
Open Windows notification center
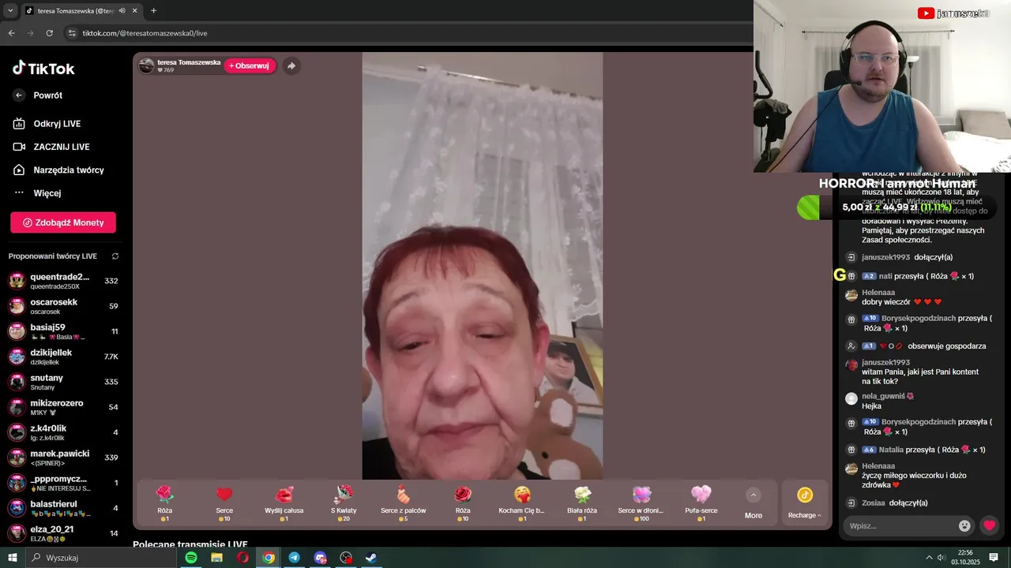(994, 558)
